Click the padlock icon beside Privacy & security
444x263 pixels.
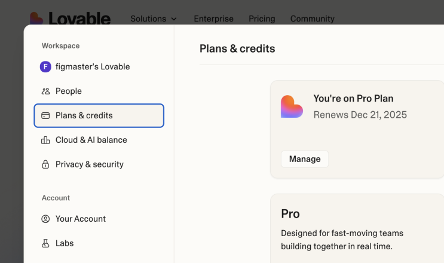pos(45,164)
